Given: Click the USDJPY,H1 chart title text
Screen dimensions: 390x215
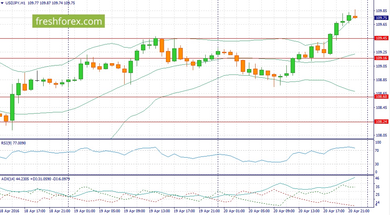Looking at the screenshot, I should 17,3.
